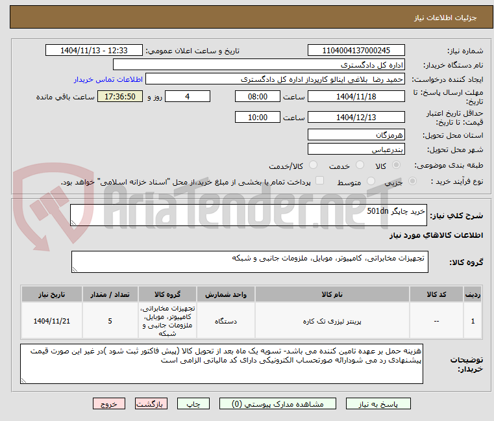Click the 'بازگشت' back button
The height and width of the screenshot is (421, 494).
151,403
